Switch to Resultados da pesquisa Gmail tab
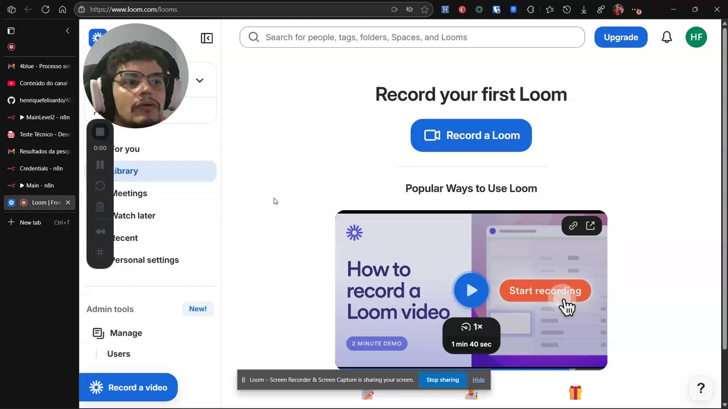The width and height of the screenshot is (728, 409). (x=39, y=151)
